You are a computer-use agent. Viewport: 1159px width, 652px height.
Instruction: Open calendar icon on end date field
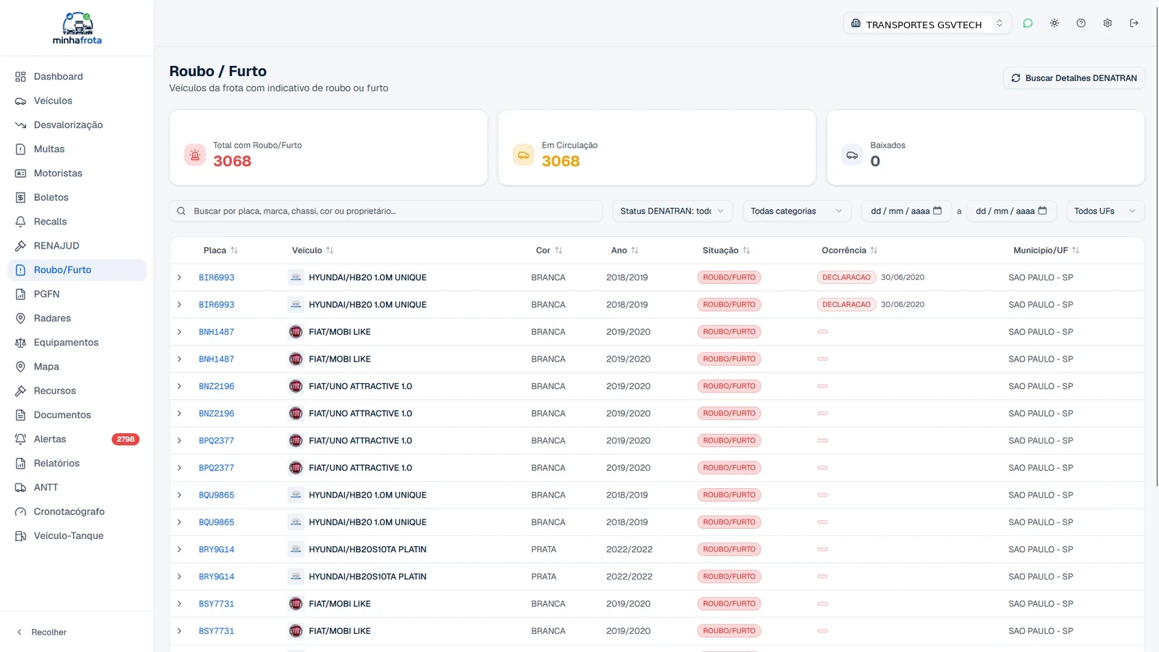click(x=1042, y=211)
